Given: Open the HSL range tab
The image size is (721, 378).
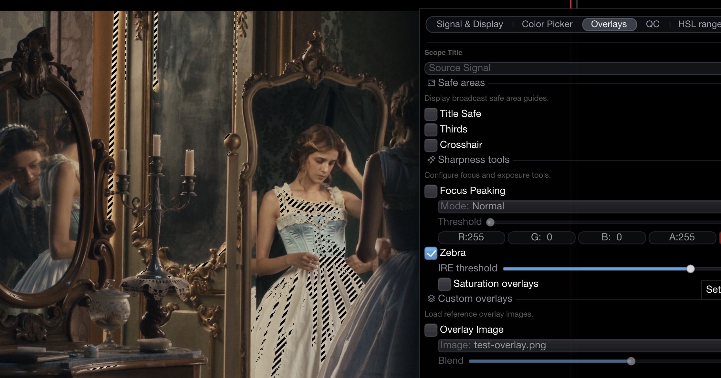Looking at the screenshot, I should [x=699, y=24].
